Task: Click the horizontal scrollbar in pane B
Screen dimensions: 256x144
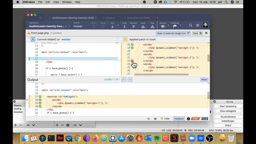Action: pos(161,74)
